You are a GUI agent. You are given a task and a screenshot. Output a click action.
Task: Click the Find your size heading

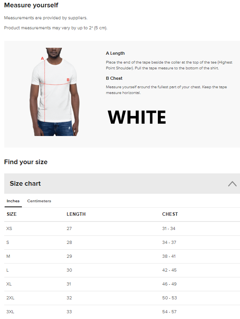click(x=26, y=162)
